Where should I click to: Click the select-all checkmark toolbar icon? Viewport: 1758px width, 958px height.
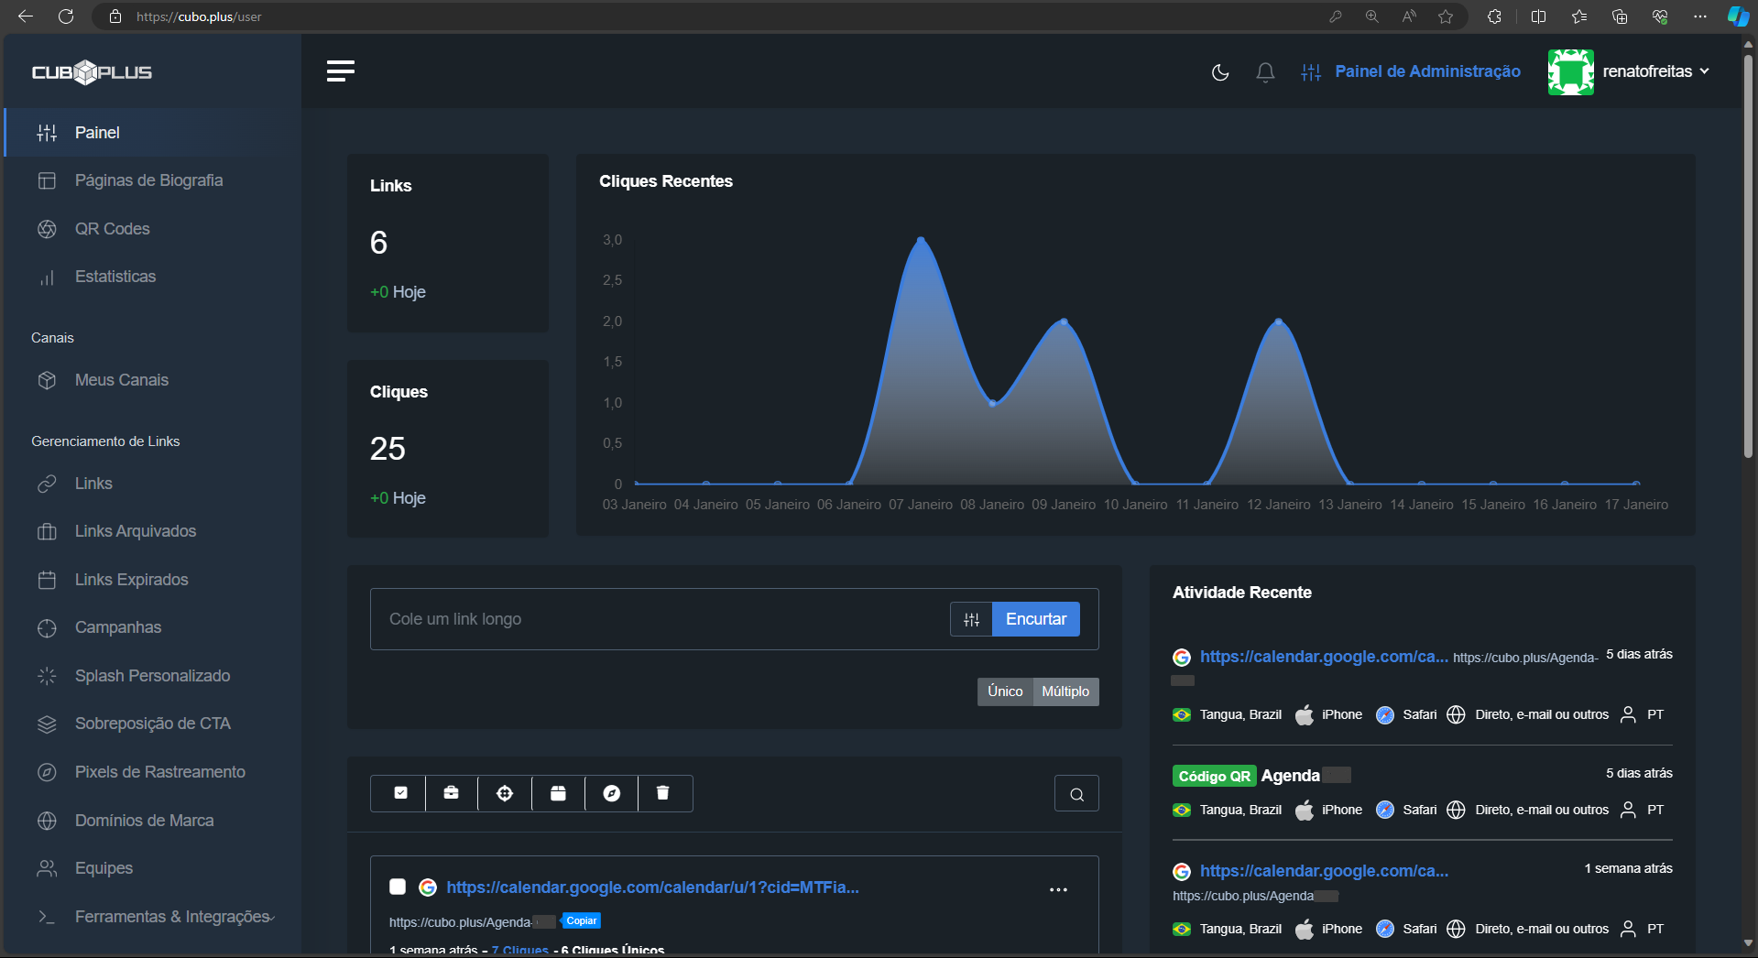(x=400, y=793)
